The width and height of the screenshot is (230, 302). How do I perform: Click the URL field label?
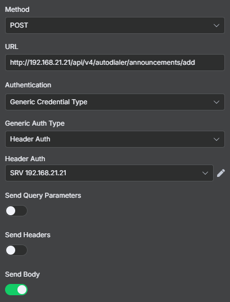tap(12, 47)
